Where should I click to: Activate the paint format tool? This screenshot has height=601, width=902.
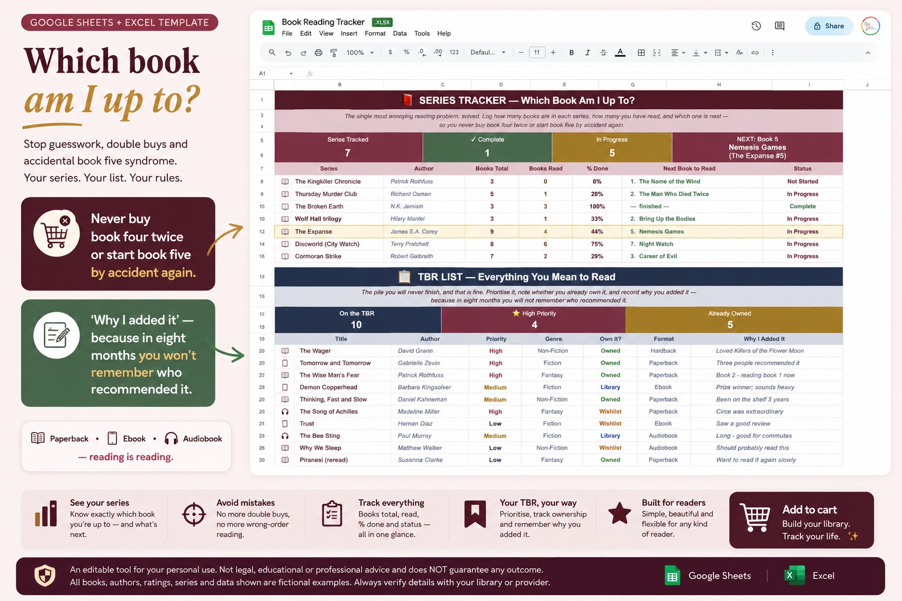[334, 53]
